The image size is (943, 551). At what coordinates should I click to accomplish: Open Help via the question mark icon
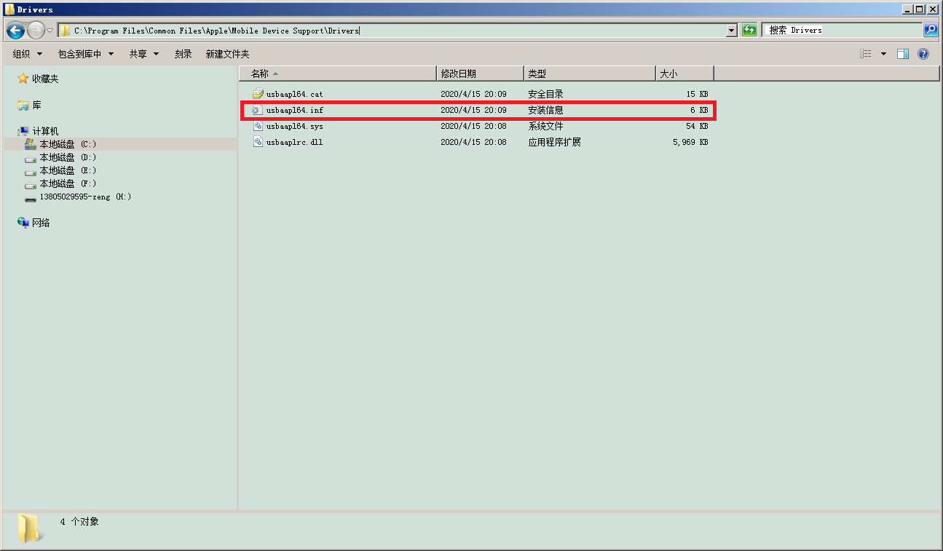click(923, 54)
